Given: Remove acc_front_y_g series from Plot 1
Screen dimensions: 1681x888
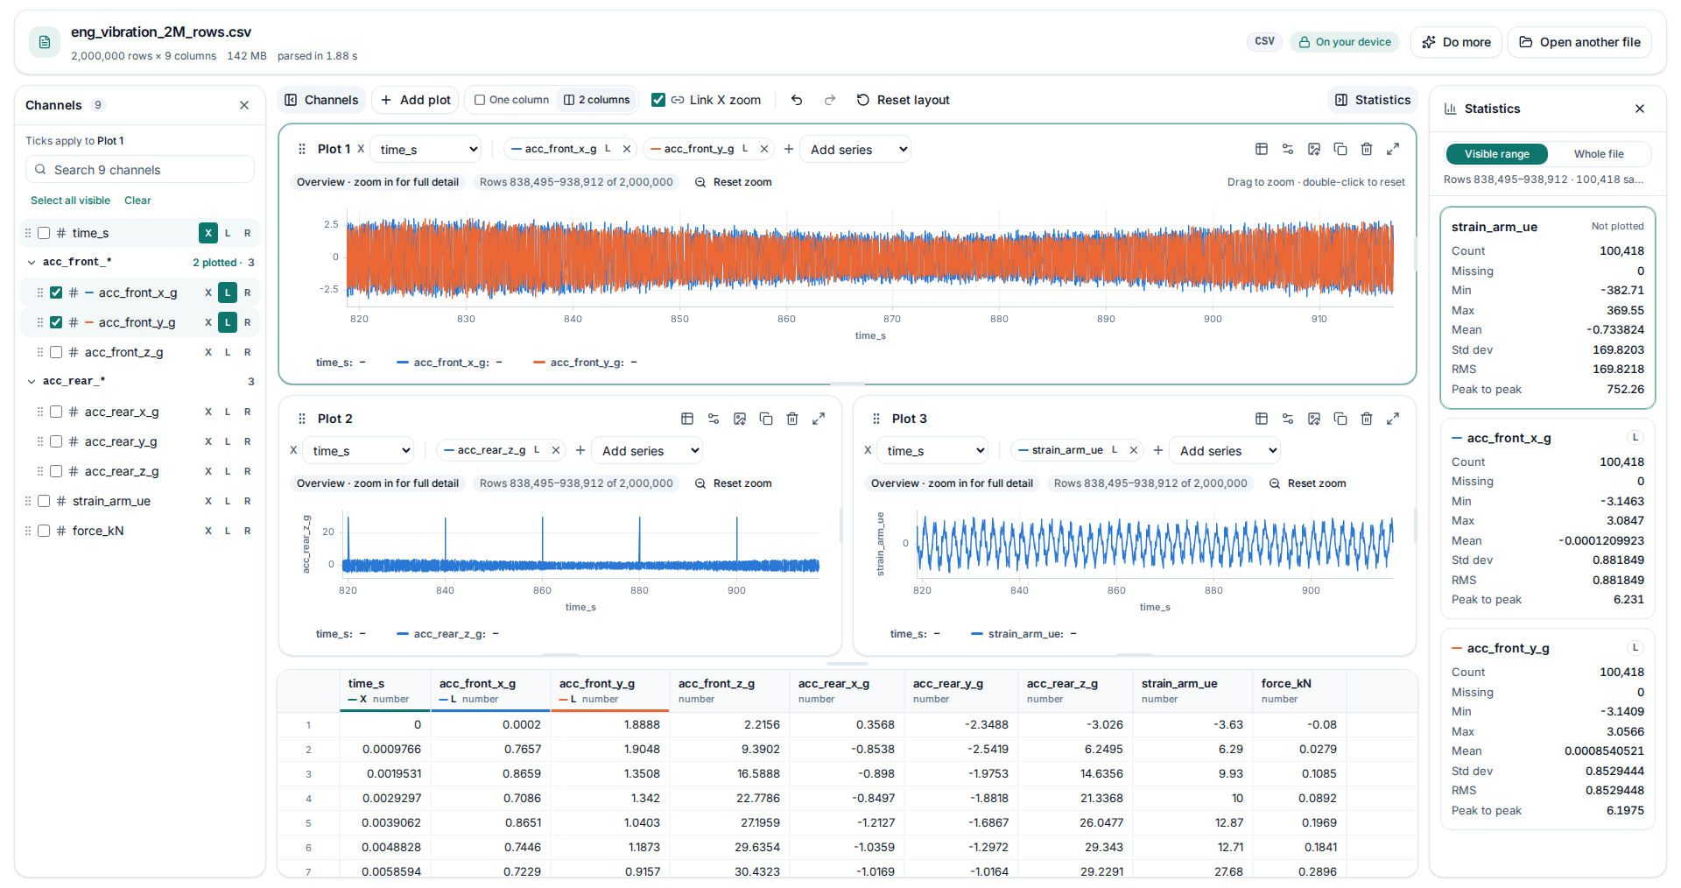Looking at the screenshot, I should (x=764, y=149).
